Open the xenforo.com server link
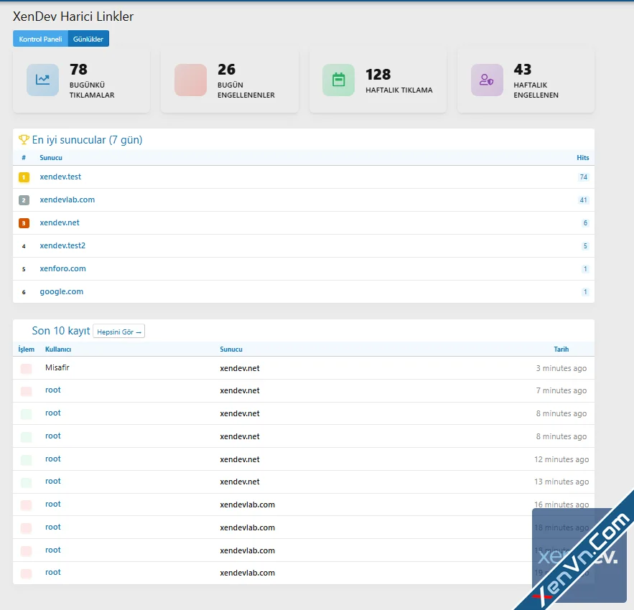The image size is (634, 610). [x=62, y=268]
